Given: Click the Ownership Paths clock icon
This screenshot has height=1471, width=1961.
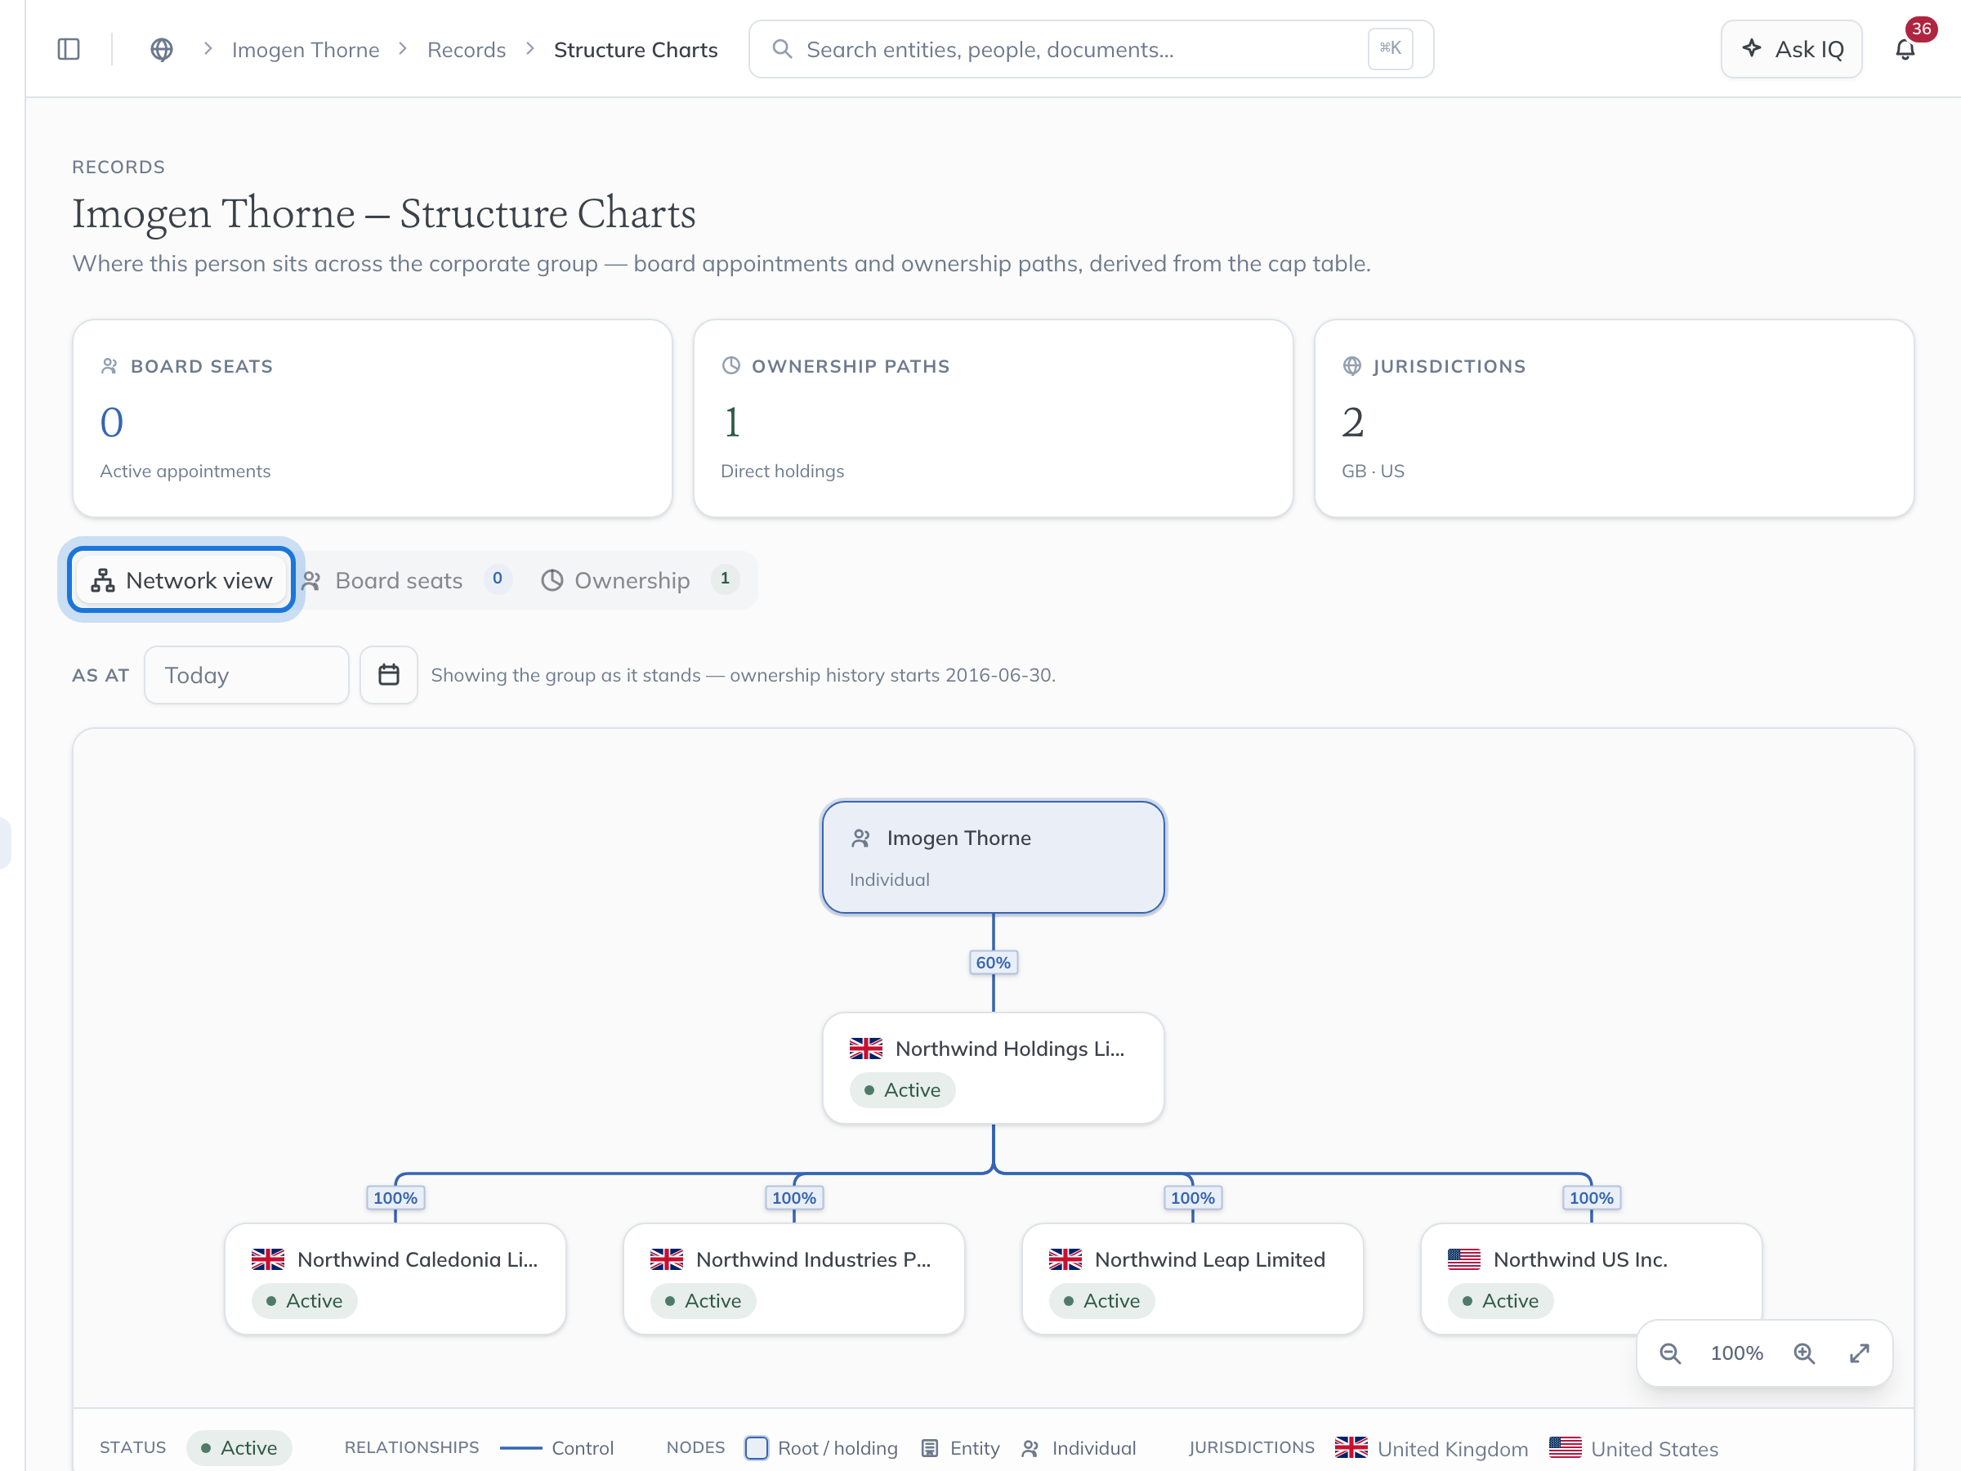Looking at the screenshot, I should coord(730,365).
